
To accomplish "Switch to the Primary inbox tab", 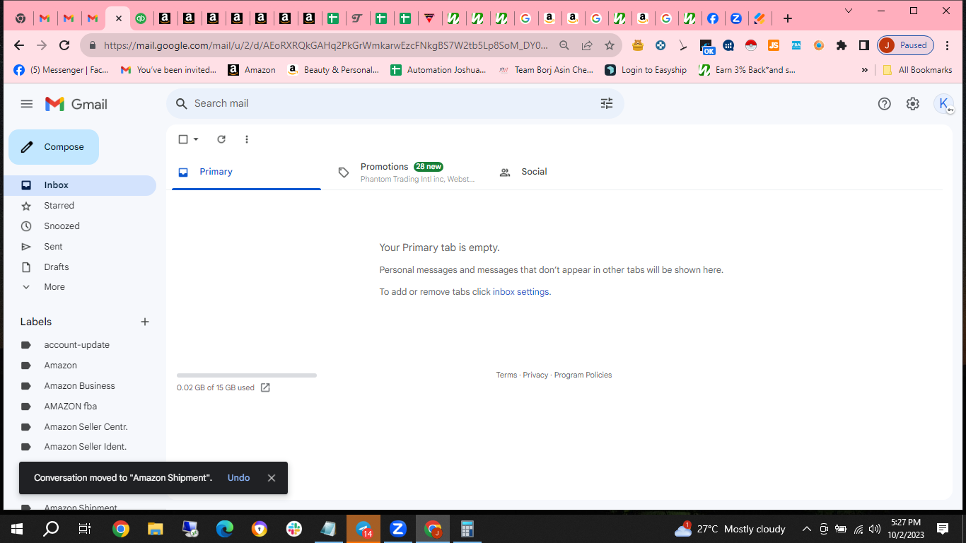I will click(246, 172).
